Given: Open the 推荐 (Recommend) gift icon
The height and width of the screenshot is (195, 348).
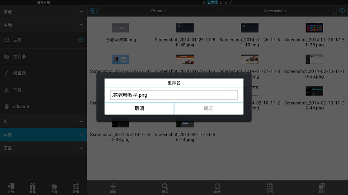Looking at the screenshot, I should [x=33, y=187].
